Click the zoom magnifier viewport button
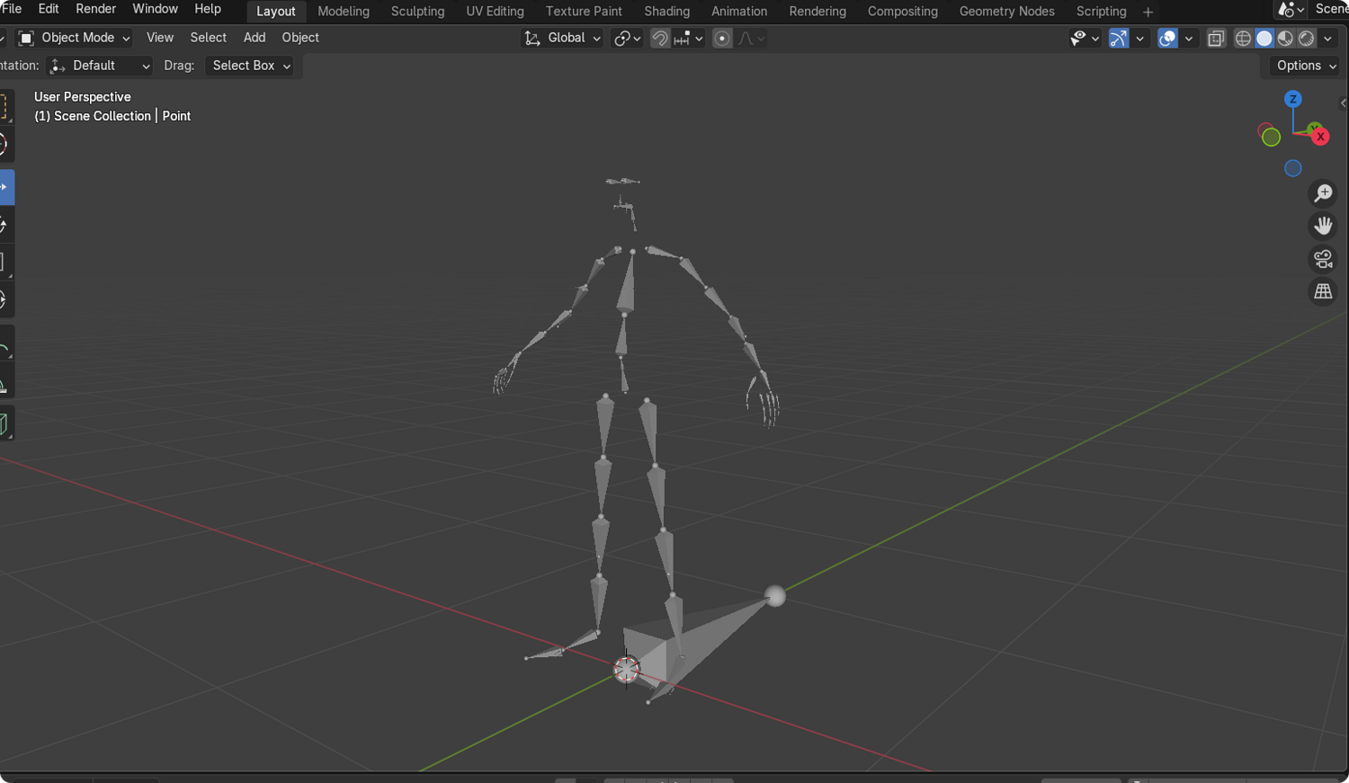Image resolution: width=1349 pixels, height=783 pixels. pos(1323,193)
